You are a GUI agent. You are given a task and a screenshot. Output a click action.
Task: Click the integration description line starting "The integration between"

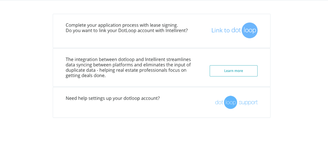point(128,59)
